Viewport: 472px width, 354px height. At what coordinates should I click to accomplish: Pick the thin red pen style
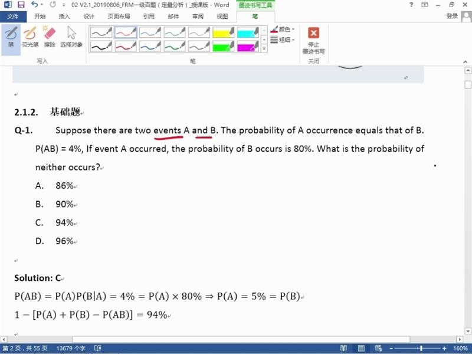tap(126, 32)
